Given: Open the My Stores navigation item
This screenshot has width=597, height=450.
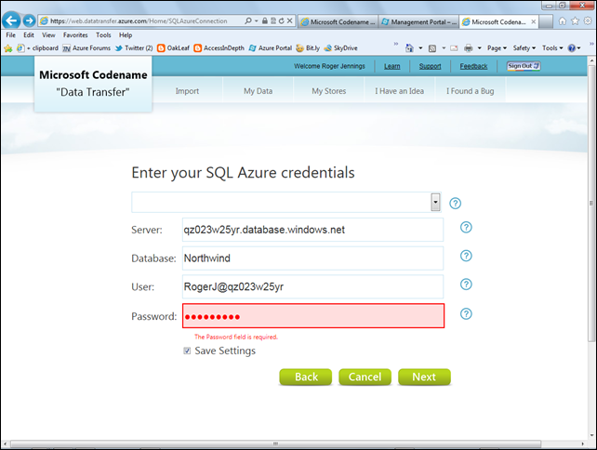Looking at the screenshot, I should pos(330,91).
